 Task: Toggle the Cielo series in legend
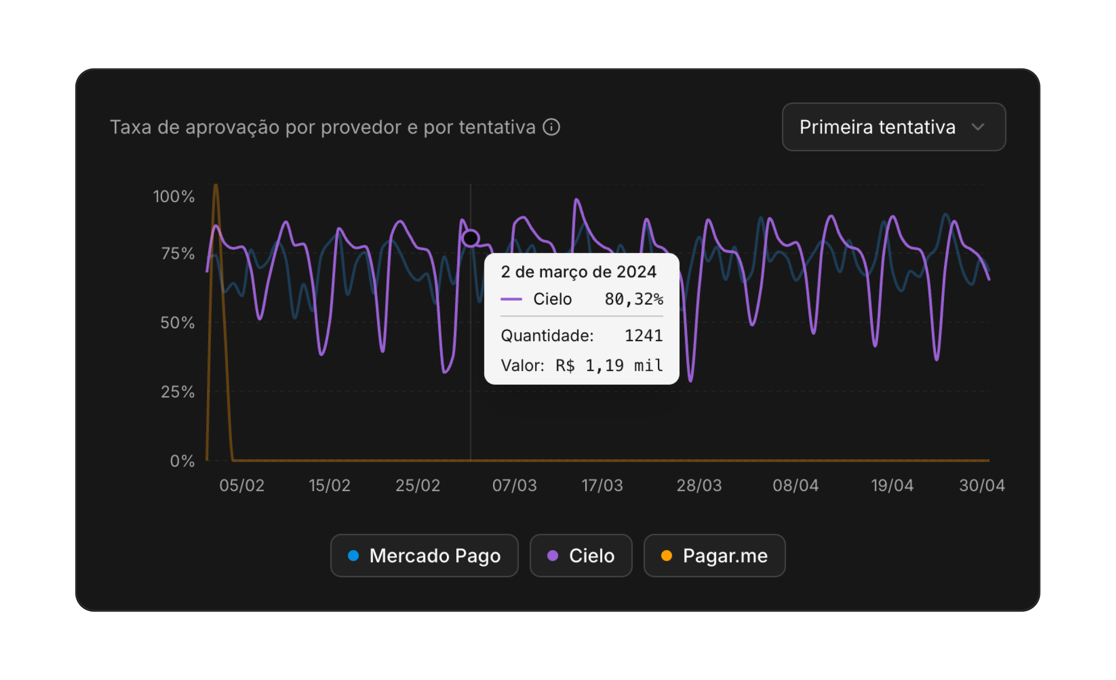pos(581,555)
